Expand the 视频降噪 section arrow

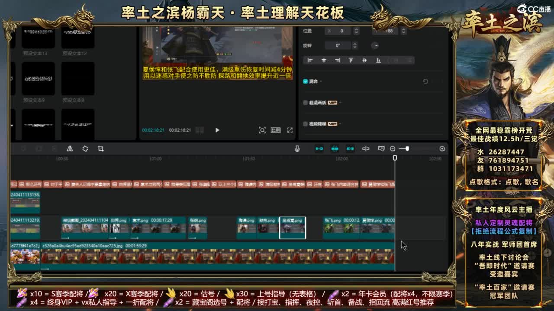coord(341,124)
